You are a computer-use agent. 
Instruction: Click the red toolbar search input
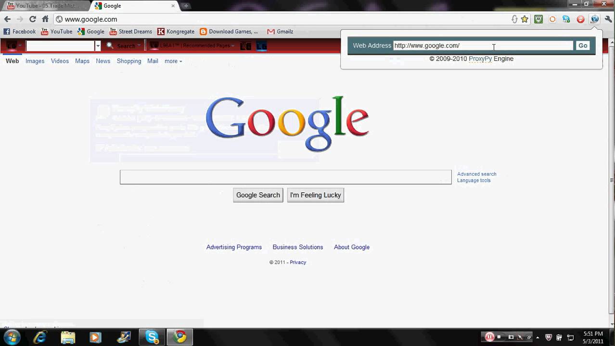point(60,46)
